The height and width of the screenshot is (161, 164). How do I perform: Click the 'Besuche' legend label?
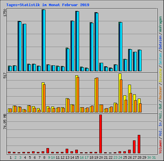160,75
